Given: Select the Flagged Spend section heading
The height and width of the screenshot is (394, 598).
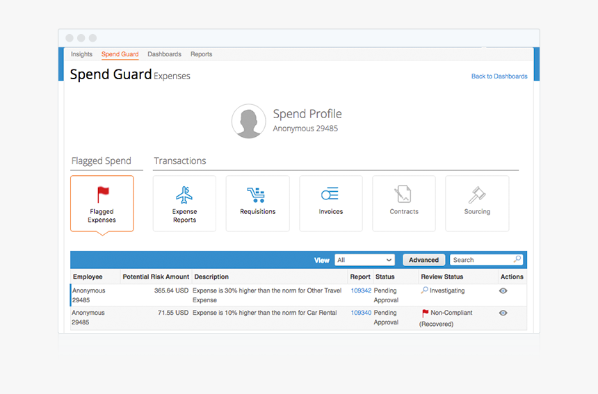Looking at the screenshot, I should click(x=102, y=161).
